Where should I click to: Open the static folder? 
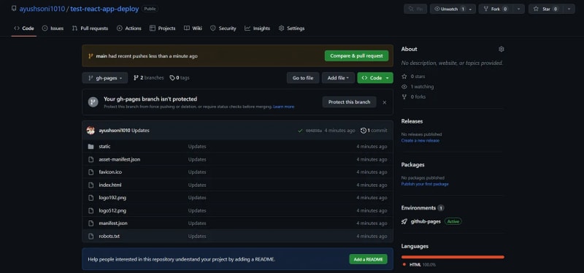(x=104, y=147)
